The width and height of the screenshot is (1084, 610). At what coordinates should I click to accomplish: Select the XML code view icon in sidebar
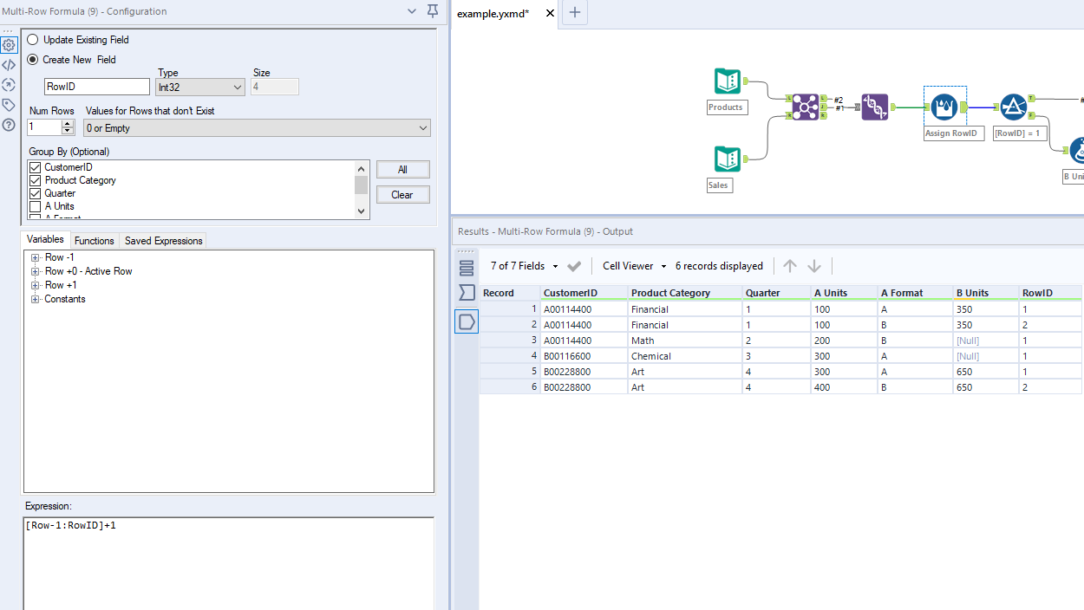click(9, 64)
